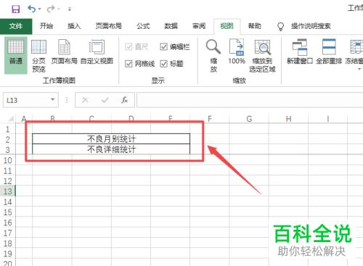363x266 pixels.
Task: Switch to 分页预览 view
Action: [38, 56]
